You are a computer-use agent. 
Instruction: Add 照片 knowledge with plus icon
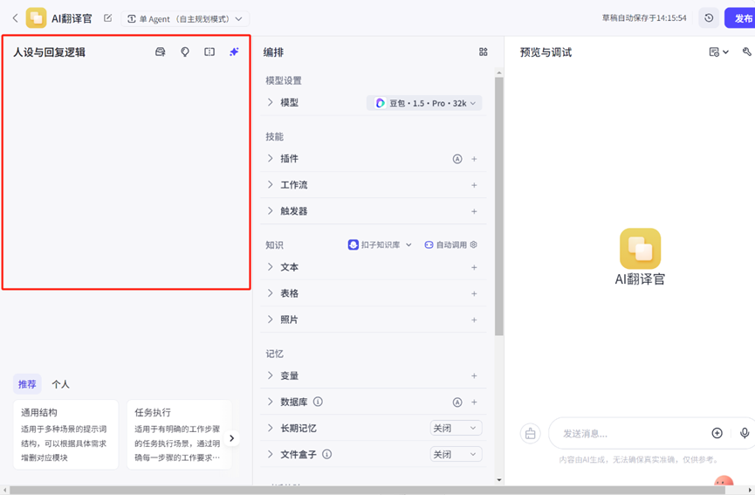point(474,320)
